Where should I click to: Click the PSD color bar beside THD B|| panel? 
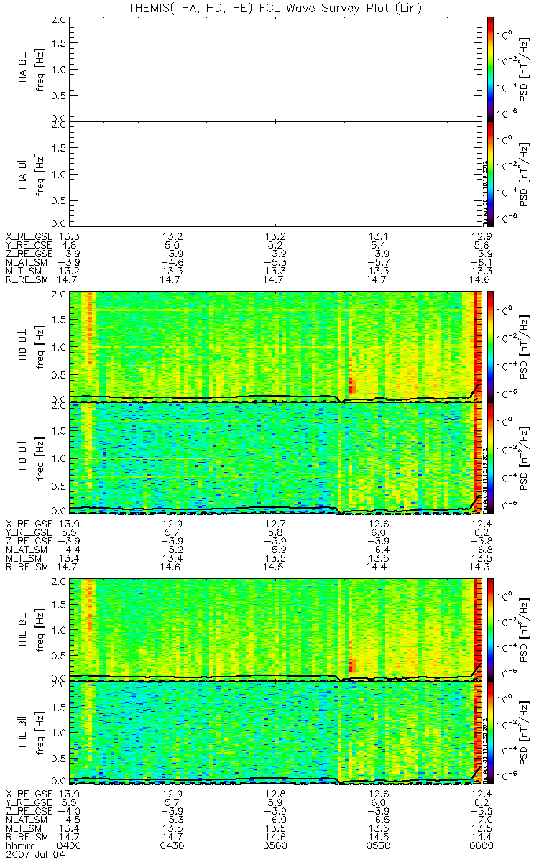[491, 458]
